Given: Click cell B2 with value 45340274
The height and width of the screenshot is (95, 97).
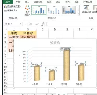Looking at the screenshot, I should coord(28,37).
